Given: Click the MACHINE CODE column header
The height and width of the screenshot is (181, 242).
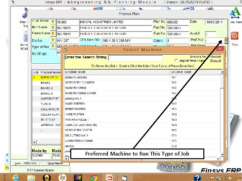Looking at the screenshot, I should (195, 72).
